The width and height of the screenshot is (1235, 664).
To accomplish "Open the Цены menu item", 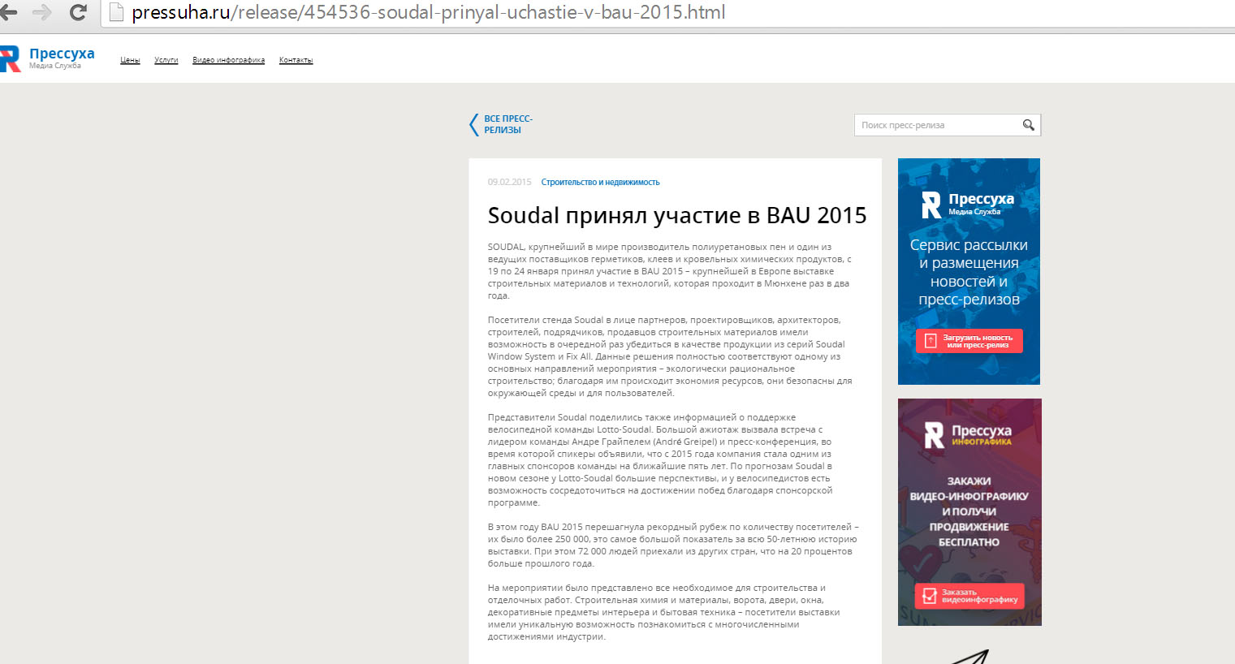I will coord(130,60).
